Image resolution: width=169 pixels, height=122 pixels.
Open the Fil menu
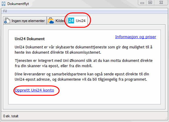pos(5,11)
